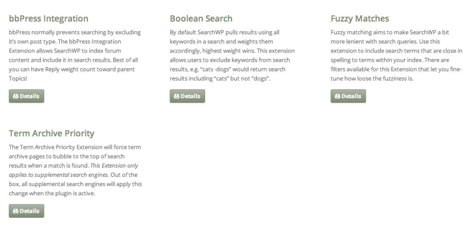Open Details for Boolean Search extension
Image resolution: width=473 pixels, height=227 pixels.
pos(188,96)
